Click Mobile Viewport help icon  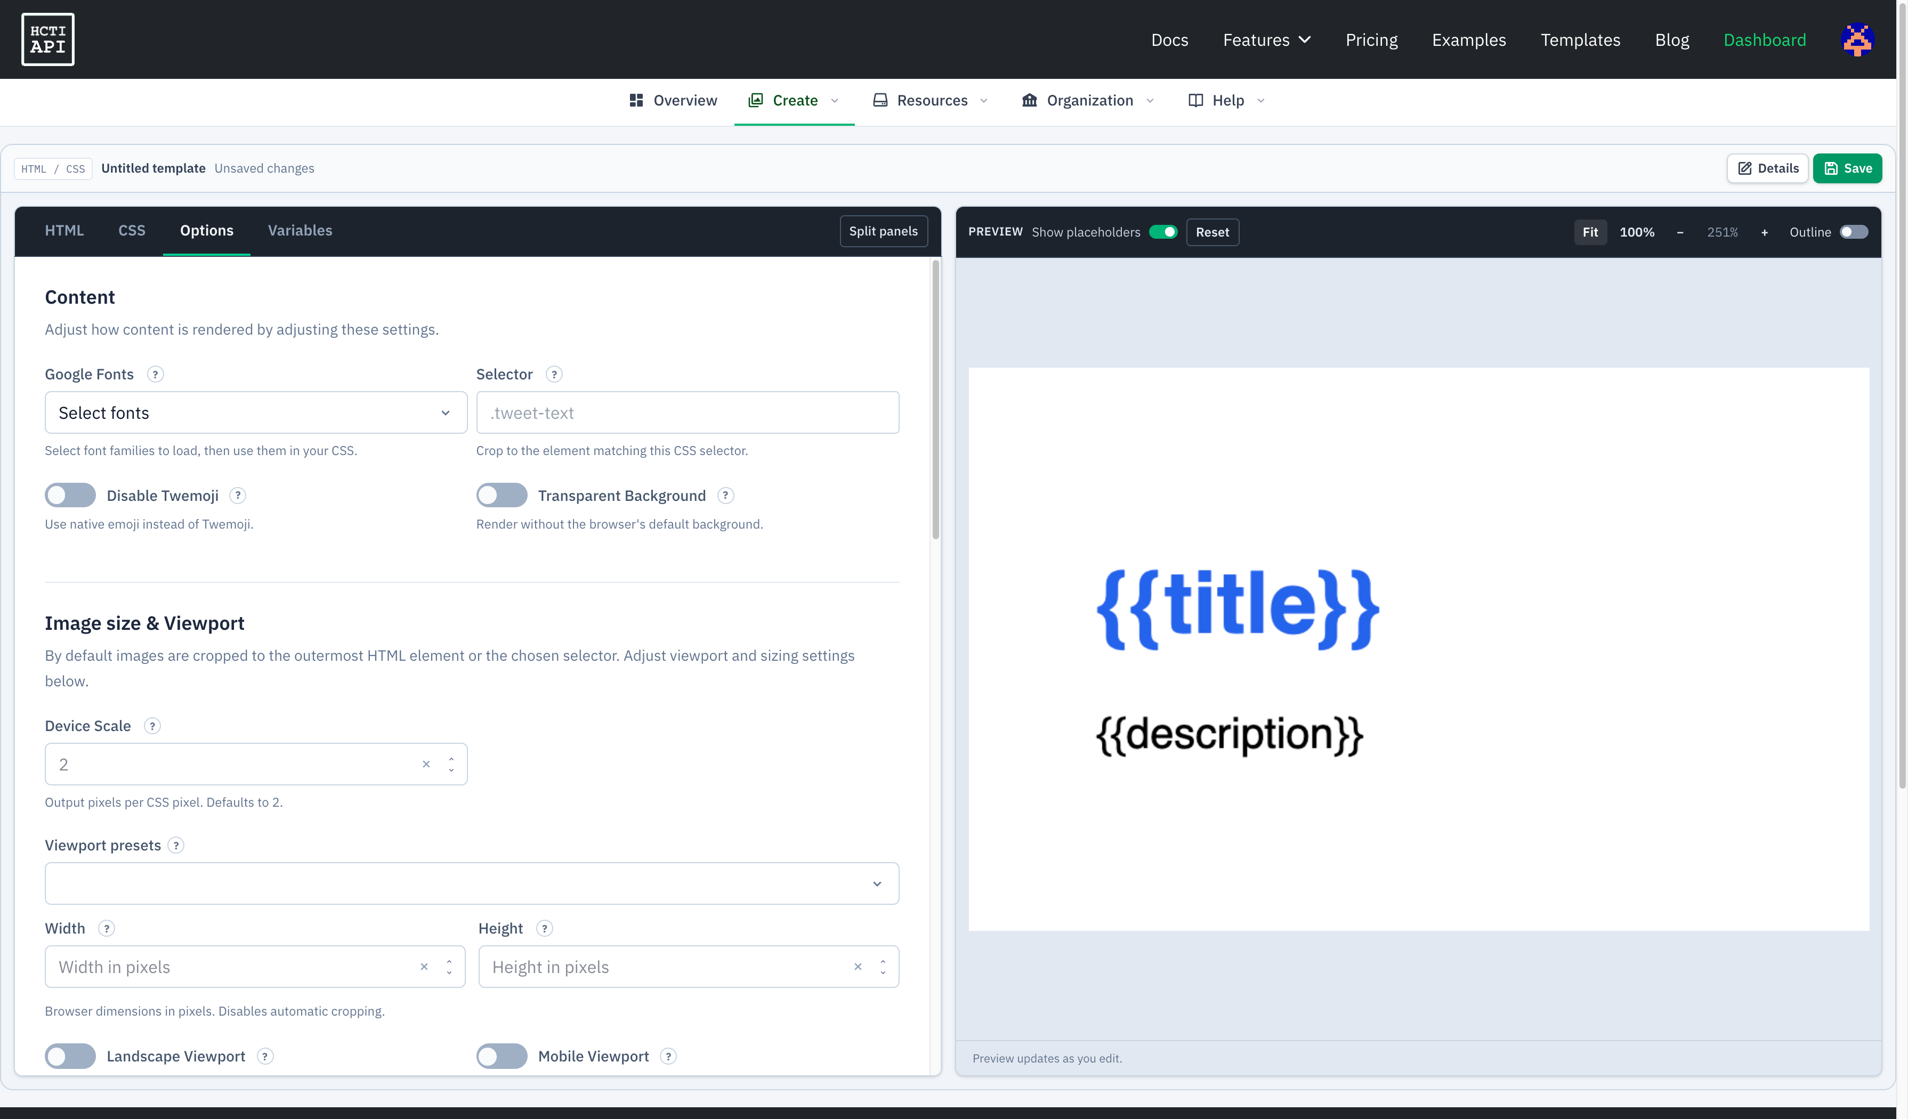click(668, 1056)
